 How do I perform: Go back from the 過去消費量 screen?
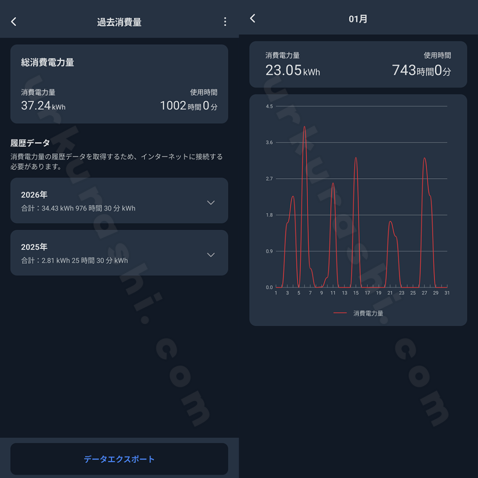click(14, 21)
